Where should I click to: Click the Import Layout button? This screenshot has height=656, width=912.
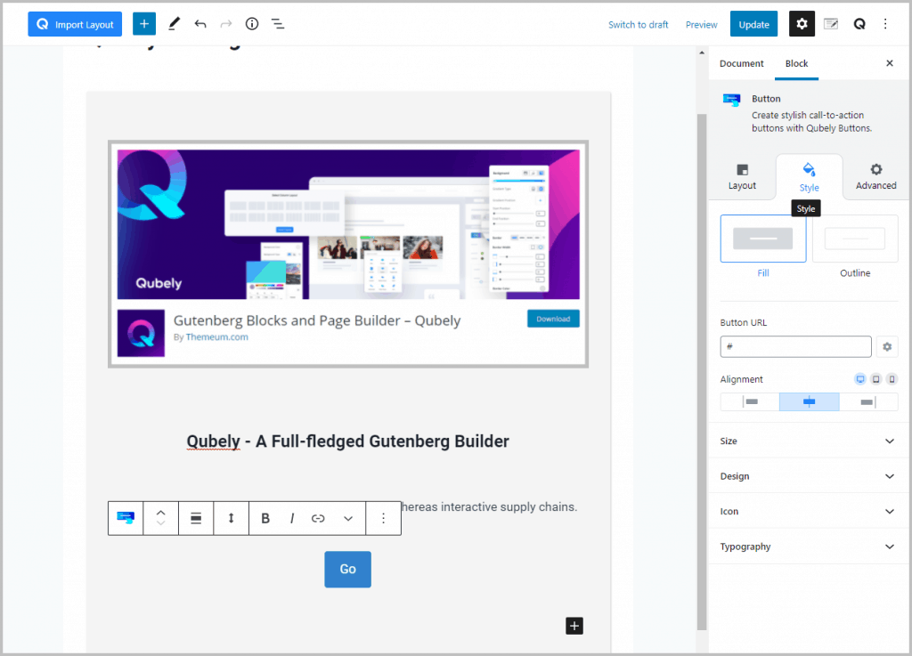tap(75, 24)
